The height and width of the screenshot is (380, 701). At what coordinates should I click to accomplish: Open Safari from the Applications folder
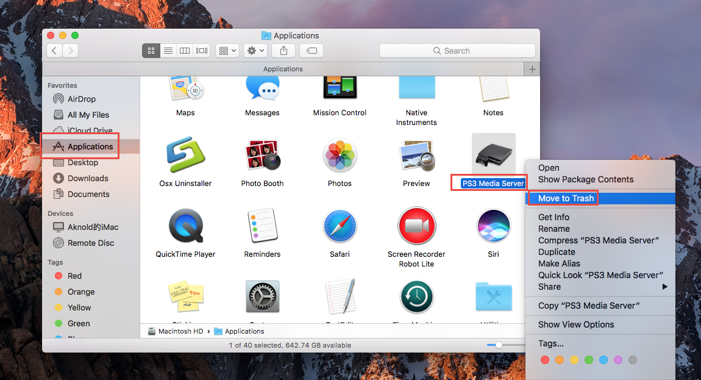(x=340, y=226)
